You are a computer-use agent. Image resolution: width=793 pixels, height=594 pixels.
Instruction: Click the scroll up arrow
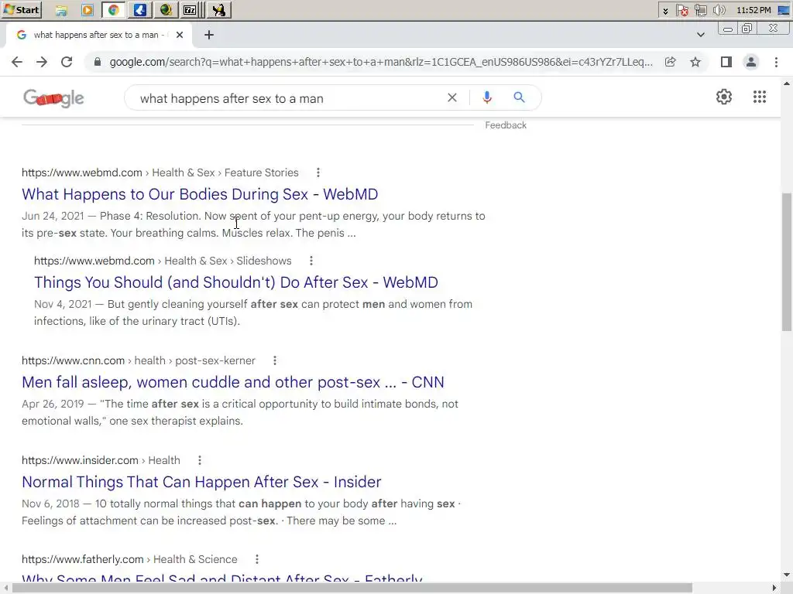pos(787,84)
